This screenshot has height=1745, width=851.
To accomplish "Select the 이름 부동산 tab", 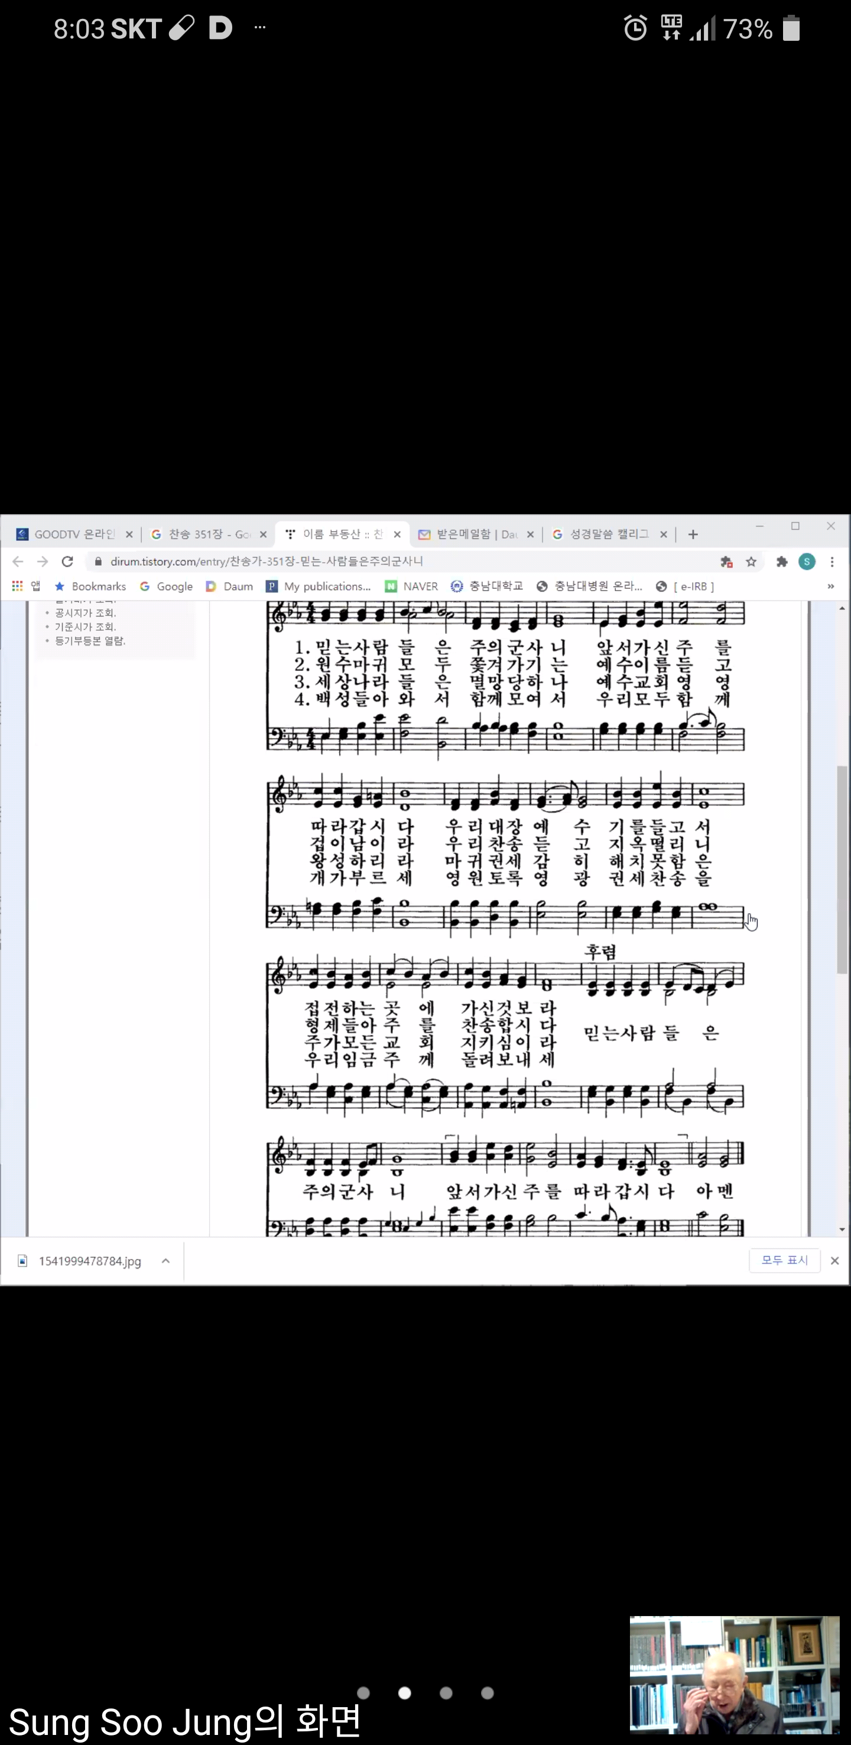I will [x=343, y=534].
